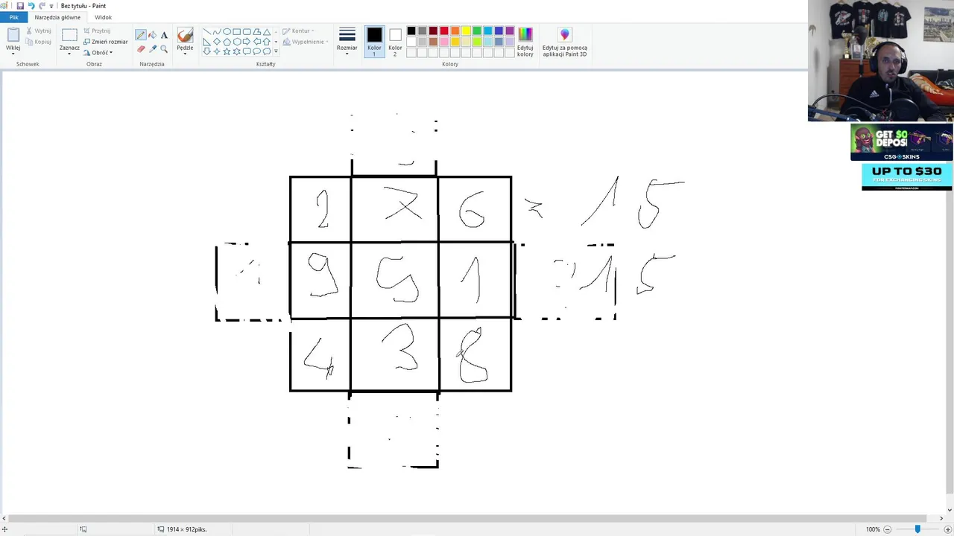954x536 pixels.
Task: Switch to the Widok tab
Action: pos(103,17)
